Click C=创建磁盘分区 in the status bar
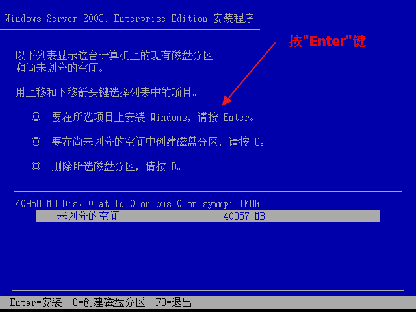This screenshot has width=416, height=312. (109, 302)
